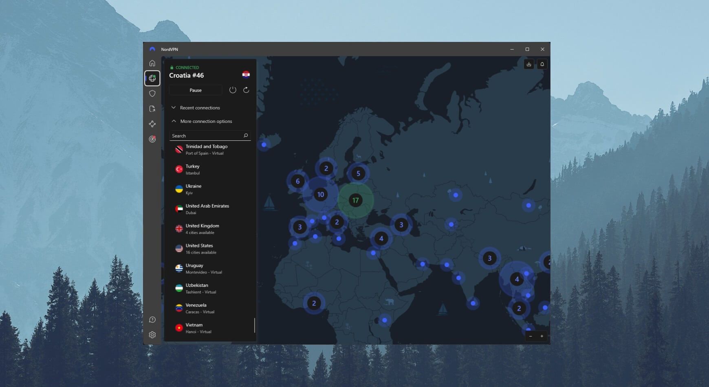Minimize the NordVPN window
709x387 pixels.
(x=512, y=49)
